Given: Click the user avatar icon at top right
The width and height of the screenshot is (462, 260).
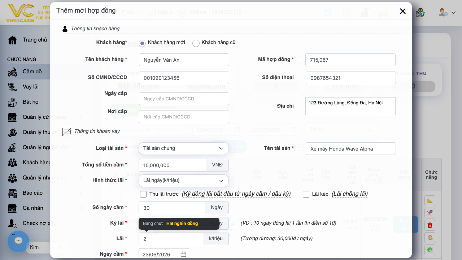Looking at the screenshot, I should tap(443, 12).
